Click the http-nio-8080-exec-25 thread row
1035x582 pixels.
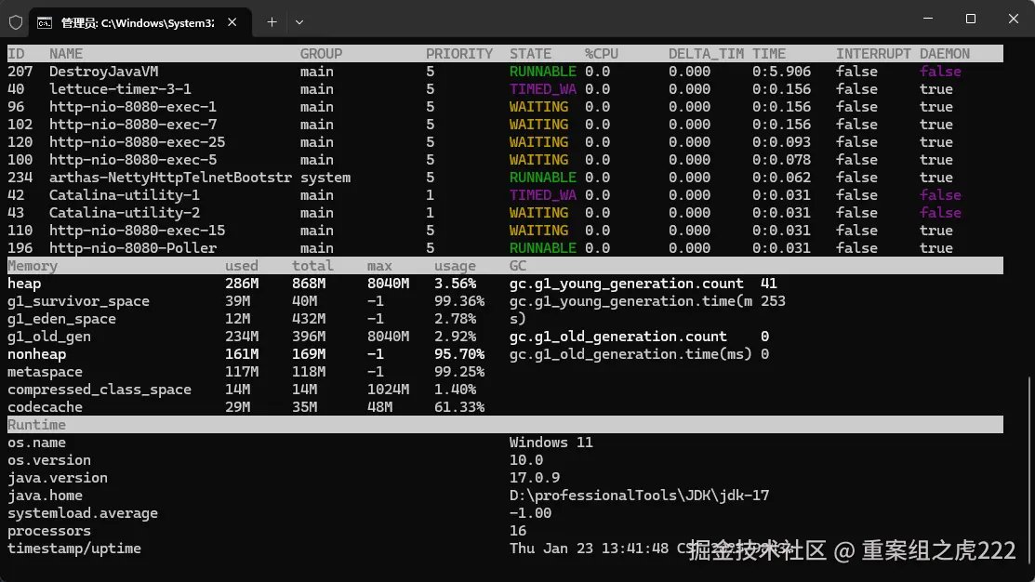[505, 142]
